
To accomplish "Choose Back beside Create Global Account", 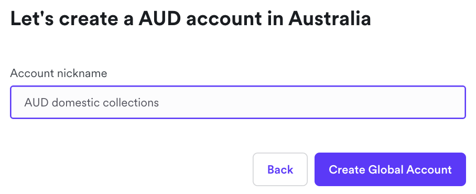I will pos(280,169).
